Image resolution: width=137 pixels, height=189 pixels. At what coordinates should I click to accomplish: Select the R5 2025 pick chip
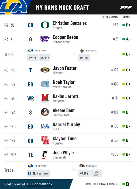[96, 173]
